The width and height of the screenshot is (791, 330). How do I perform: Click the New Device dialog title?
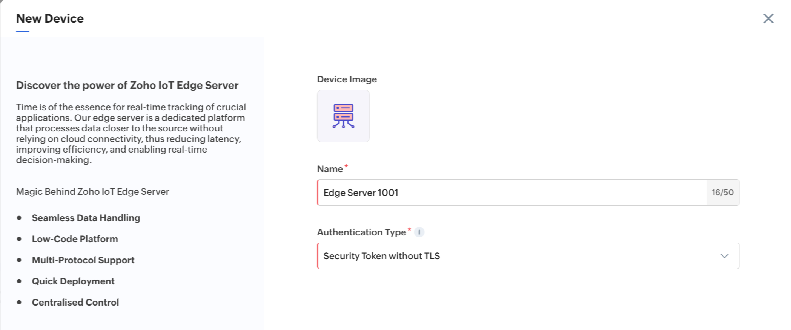coord(50,18)
